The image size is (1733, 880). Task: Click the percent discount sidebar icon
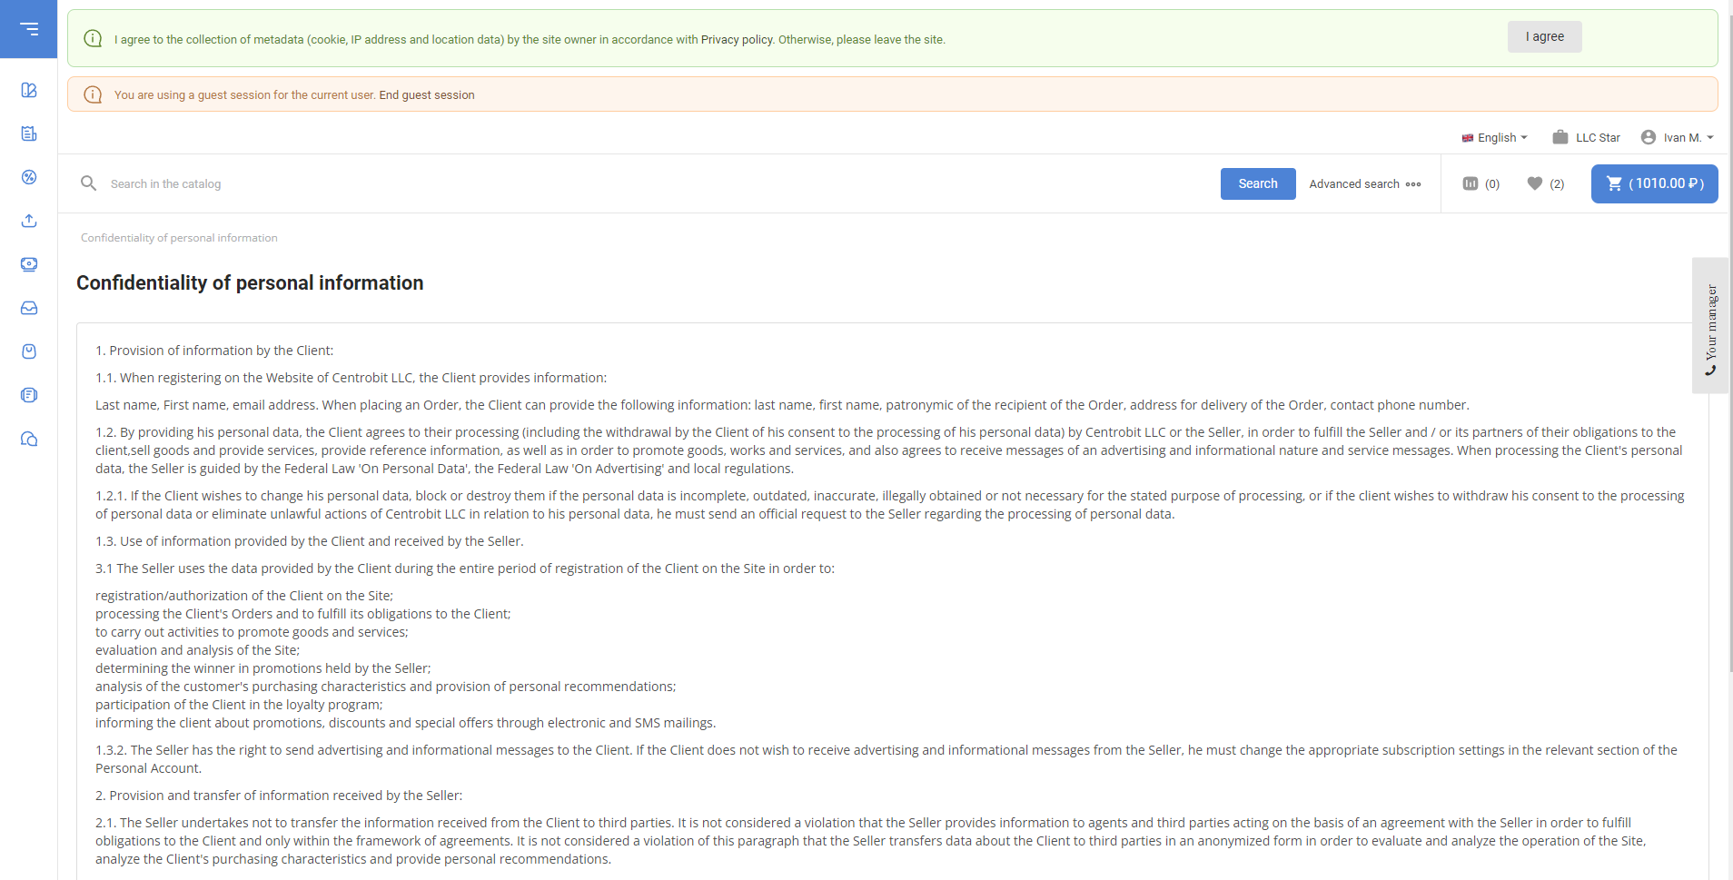29,177
